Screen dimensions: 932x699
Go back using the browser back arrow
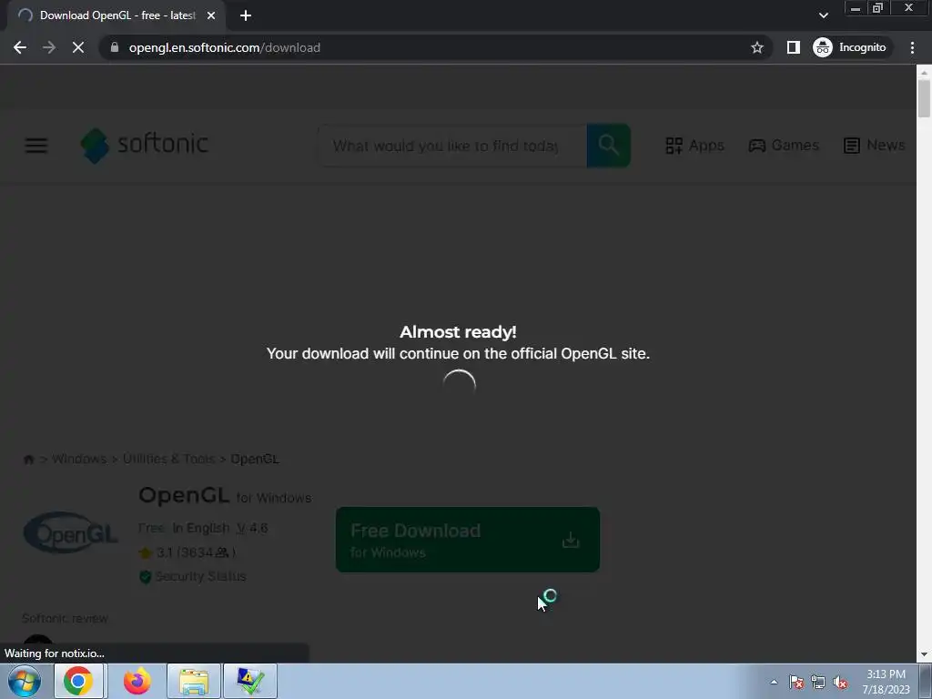(20, 47)
